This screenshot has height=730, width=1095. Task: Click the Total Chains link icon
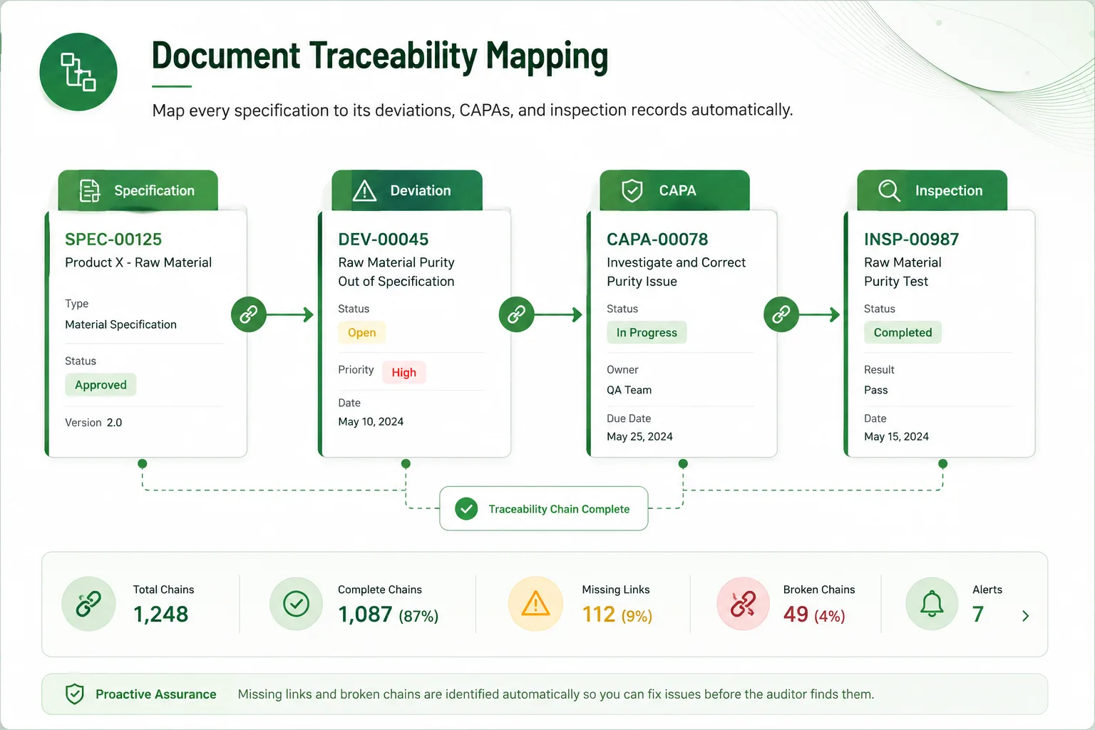pyautogui.click(x=88, y=604)
